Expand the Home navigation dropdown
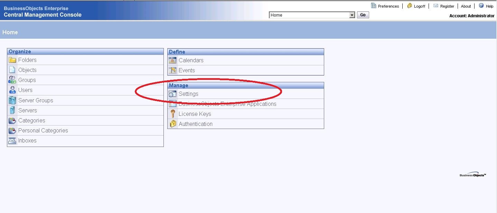Image resolution: width=497 pixels, height=213 pixels. pyautogui.click(x=352, y=15)
